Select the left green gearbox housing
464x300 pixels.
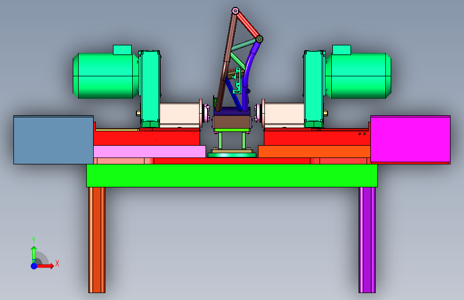150,89
